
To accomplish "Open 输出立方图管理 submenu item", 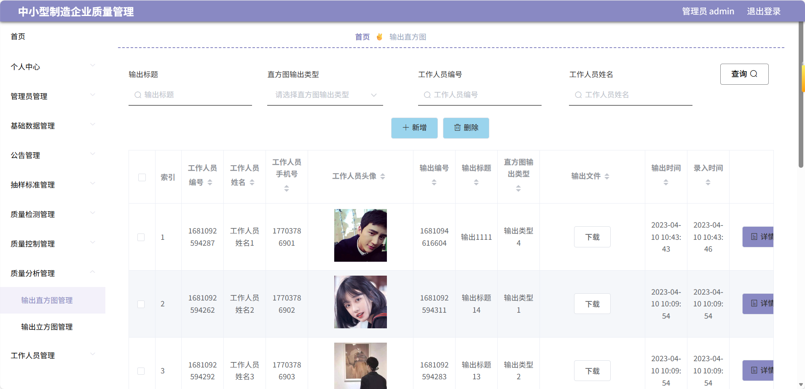I will coord(53,327).
